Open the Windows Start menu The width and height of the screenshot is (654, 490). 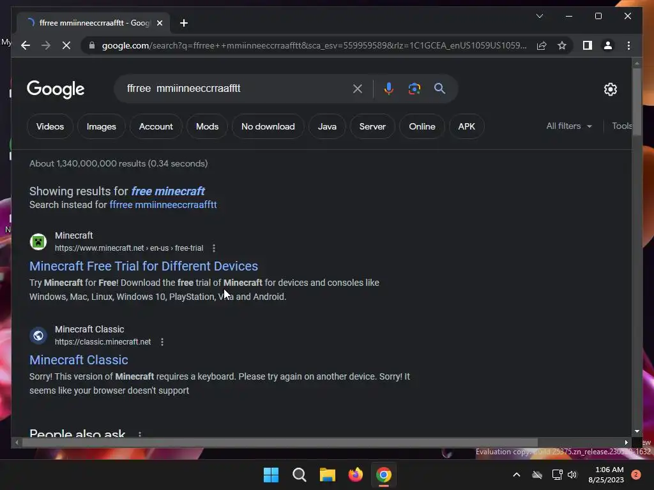tap(271, 475)
